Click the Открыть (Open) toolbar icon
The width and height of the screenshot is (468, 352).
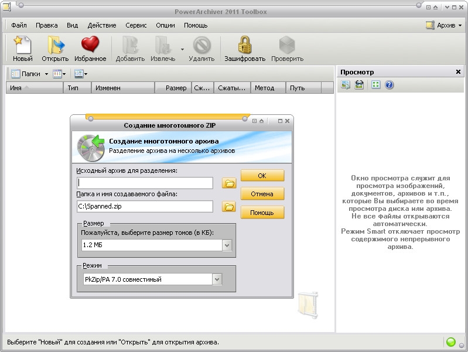(x=55, y=46)
